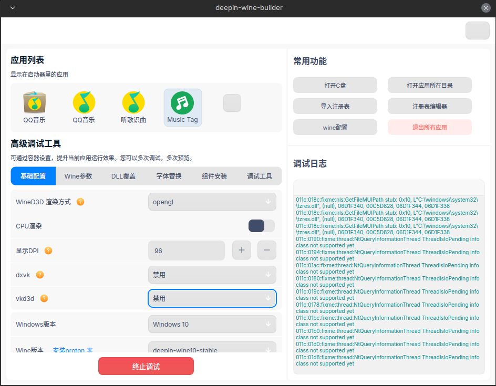Click the red 退出所有应用 button
Screen dimensions: 496x386
[430, 128]
